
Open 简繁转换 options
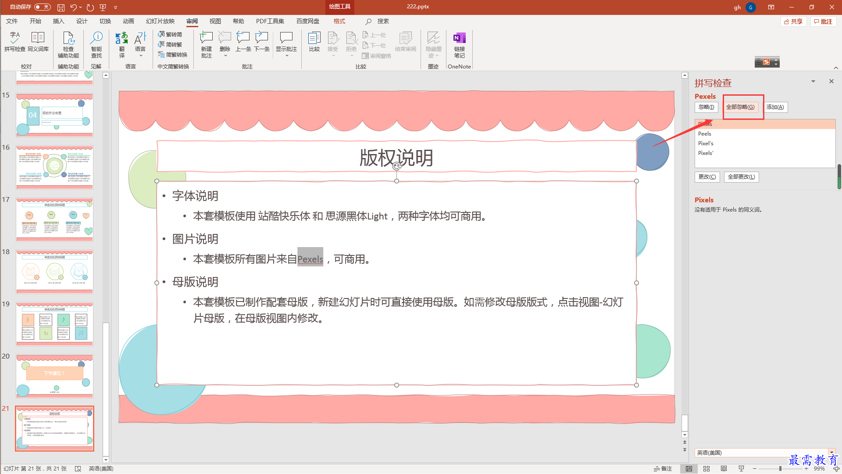173,54
